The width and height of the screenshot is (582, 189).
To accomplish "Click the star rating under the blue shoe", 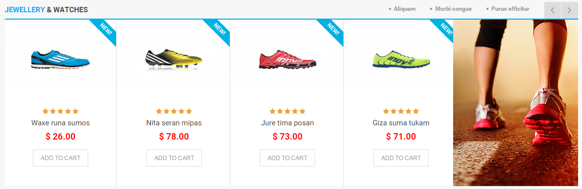I will point(60,111).
